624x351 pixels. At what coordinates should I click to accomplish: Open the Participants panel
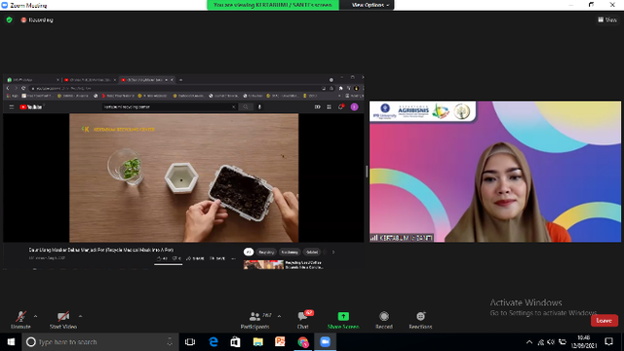255,320
